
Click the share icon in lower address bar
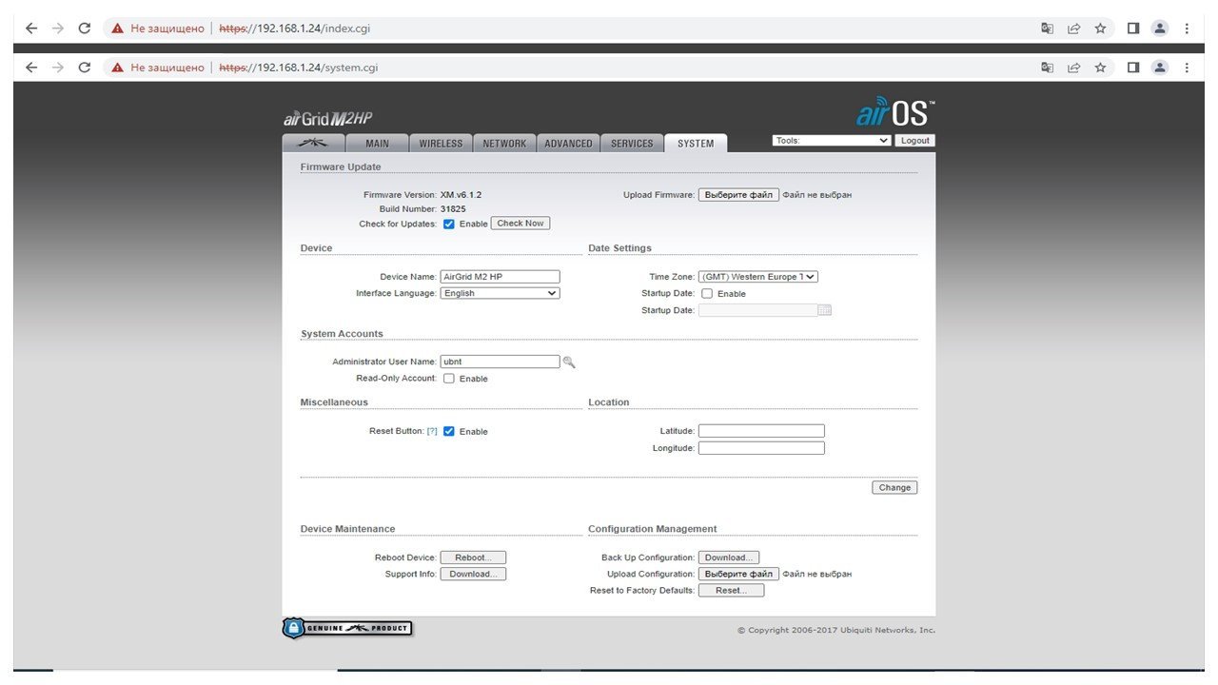point(1073,68)
